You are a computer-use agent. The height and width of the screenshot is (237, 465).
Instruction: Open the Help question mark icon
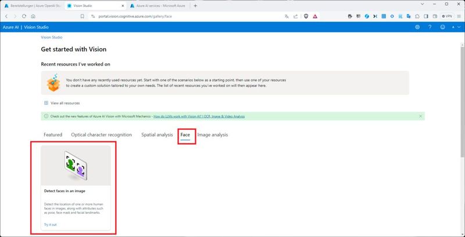coord(430,27)
